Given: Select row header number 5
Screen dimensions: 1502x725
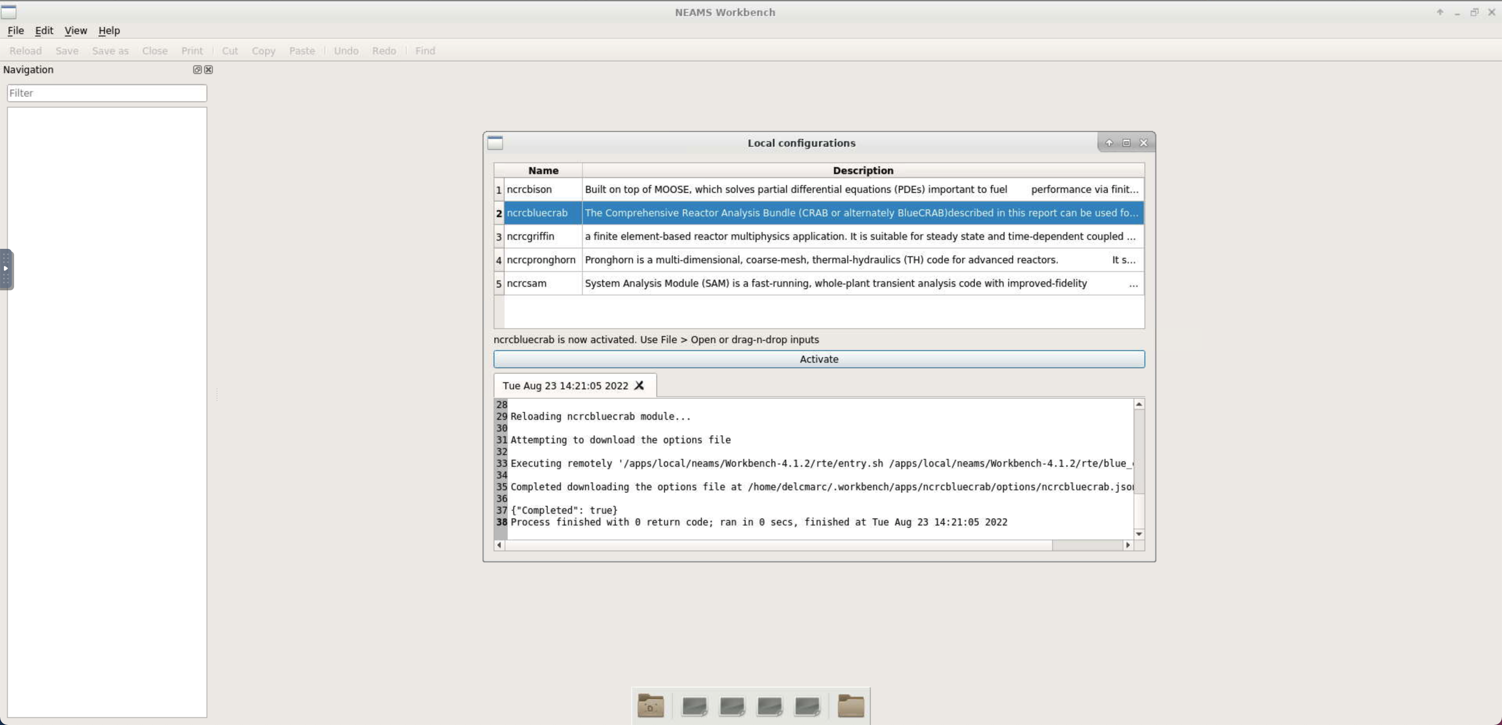Looking at the screenshot, I should (499, 284).
